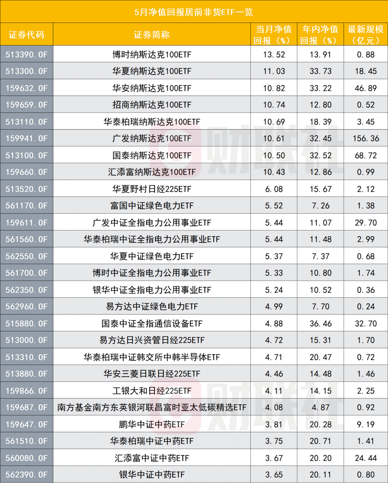
Task: Click the 证券代码 column header
Action: coord(26,35)
